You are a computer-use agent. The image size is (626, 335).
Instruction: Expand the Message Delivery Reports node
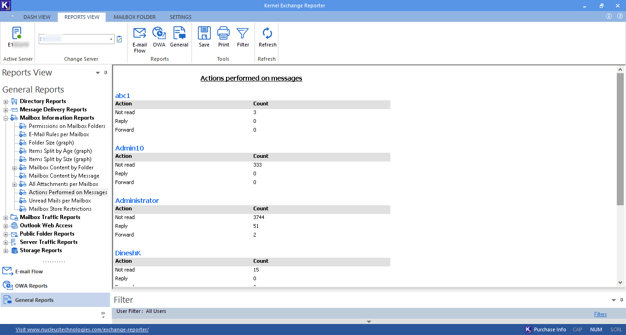point(6,110)
